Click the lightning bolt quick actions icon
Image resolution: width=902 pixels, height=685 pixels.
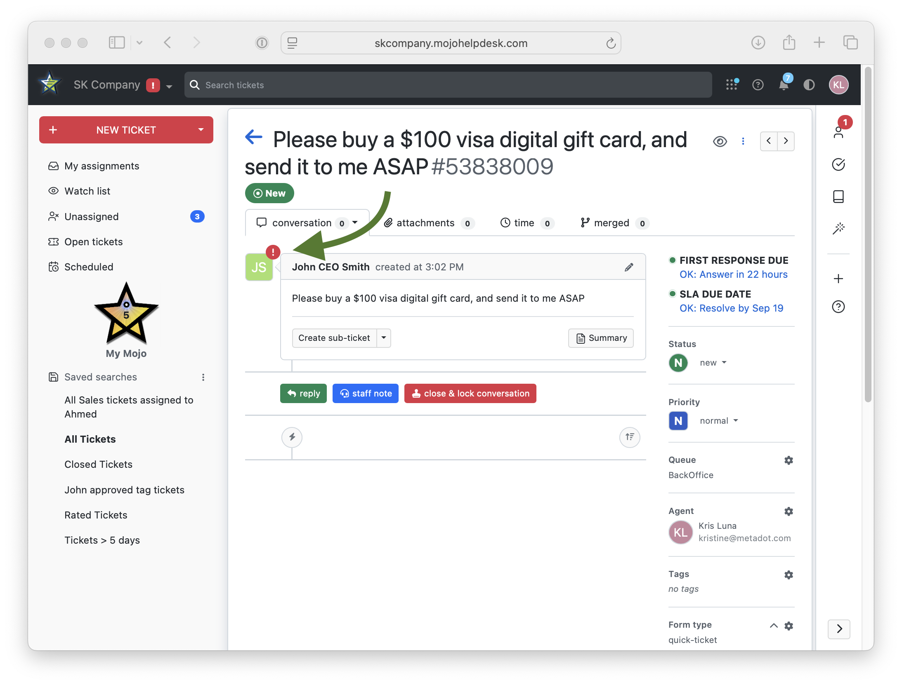(x=292, y=437)
